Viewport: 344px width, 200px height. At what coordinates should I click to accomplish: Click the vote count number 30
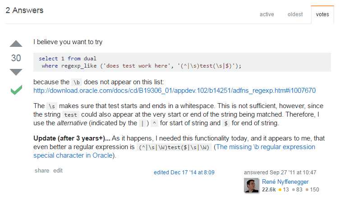16,58
